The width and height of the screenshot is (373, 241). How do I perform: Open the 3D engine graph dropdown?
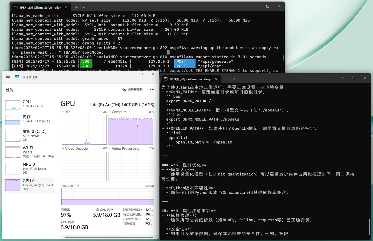[x=63, y=112]
